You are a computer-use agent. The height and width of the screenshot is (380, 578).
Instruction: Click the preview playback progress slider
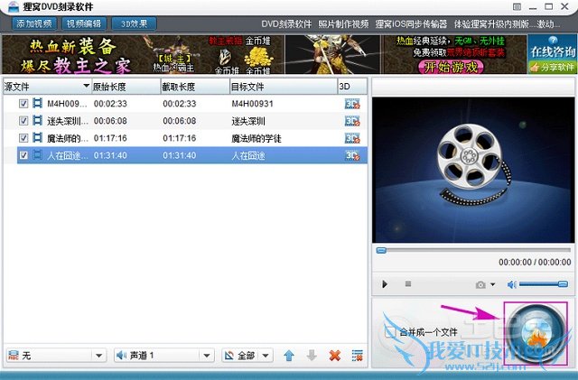coord(473,251)
